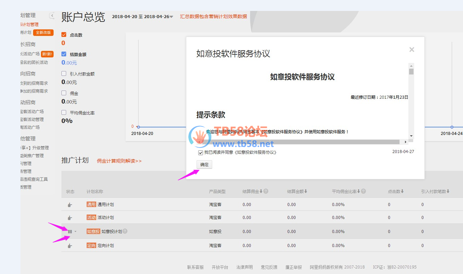Screen dimensions: 463x274
Task: Click the 2018-04-24 chart data point
Action: [452, 127]
